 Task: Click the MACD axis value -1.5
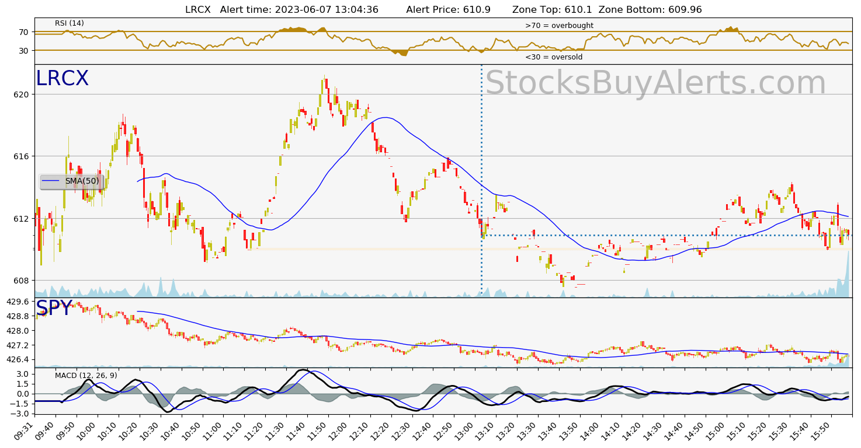click(x=20, y=404)
